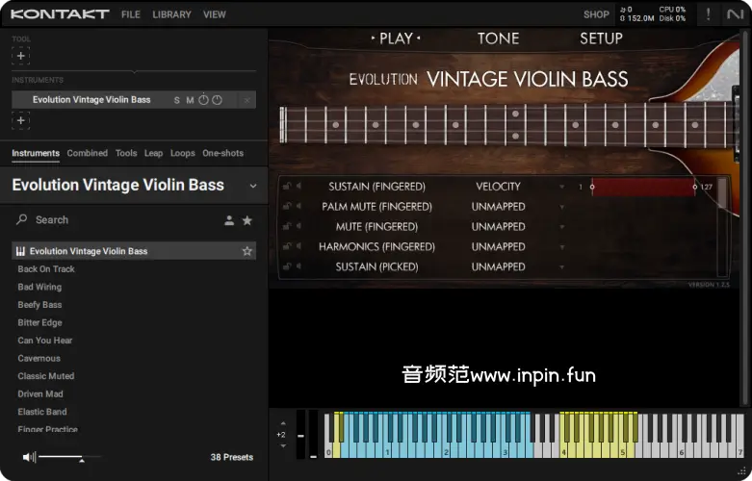Open the VIEW menu
The image size is (752, 481).
tap(215, 14)
